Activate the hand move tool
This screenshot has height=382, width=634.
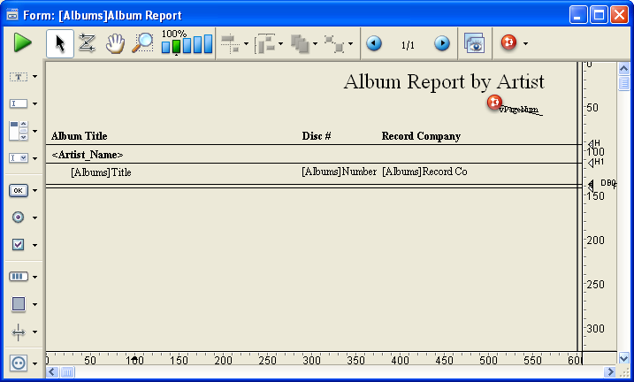tap(114, 43)
